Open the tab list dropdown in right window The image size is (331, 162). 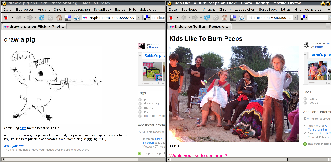328,26
